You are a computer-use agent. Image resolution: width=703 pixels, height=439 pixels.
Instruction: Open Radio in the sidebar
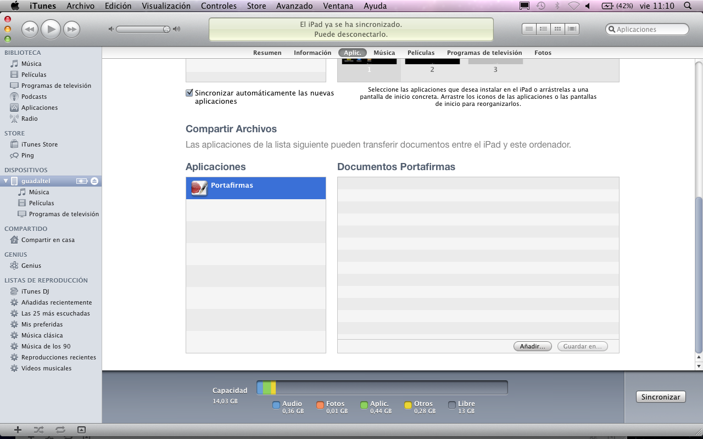[x=30, y=119]
